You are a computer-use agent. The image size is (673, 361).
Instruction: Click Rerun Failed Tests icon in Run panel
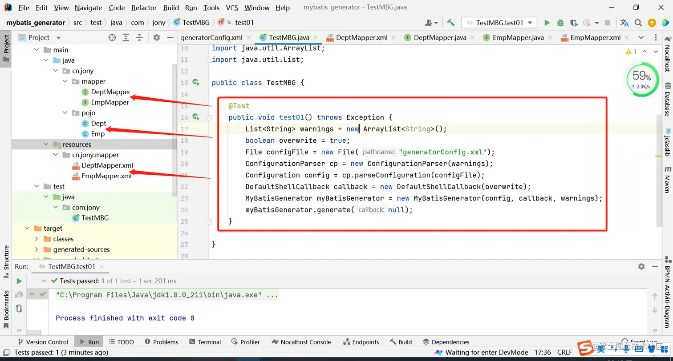click(x=19, y=295)
